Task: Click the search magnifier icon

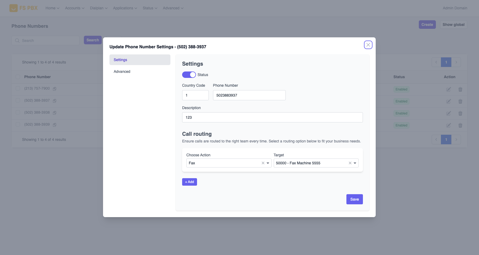Action: coord(17,41)
